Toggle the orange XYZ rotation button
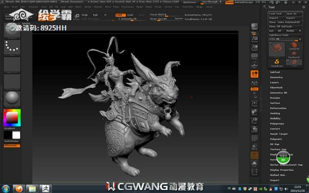Screen dimensions: 309x193 (254, 89)
